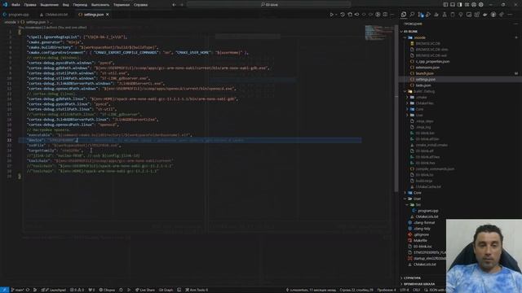This screenshot has height=293, width=522.
Task: Toggle primary side bar layout icon
Action: tap(445, 5)
